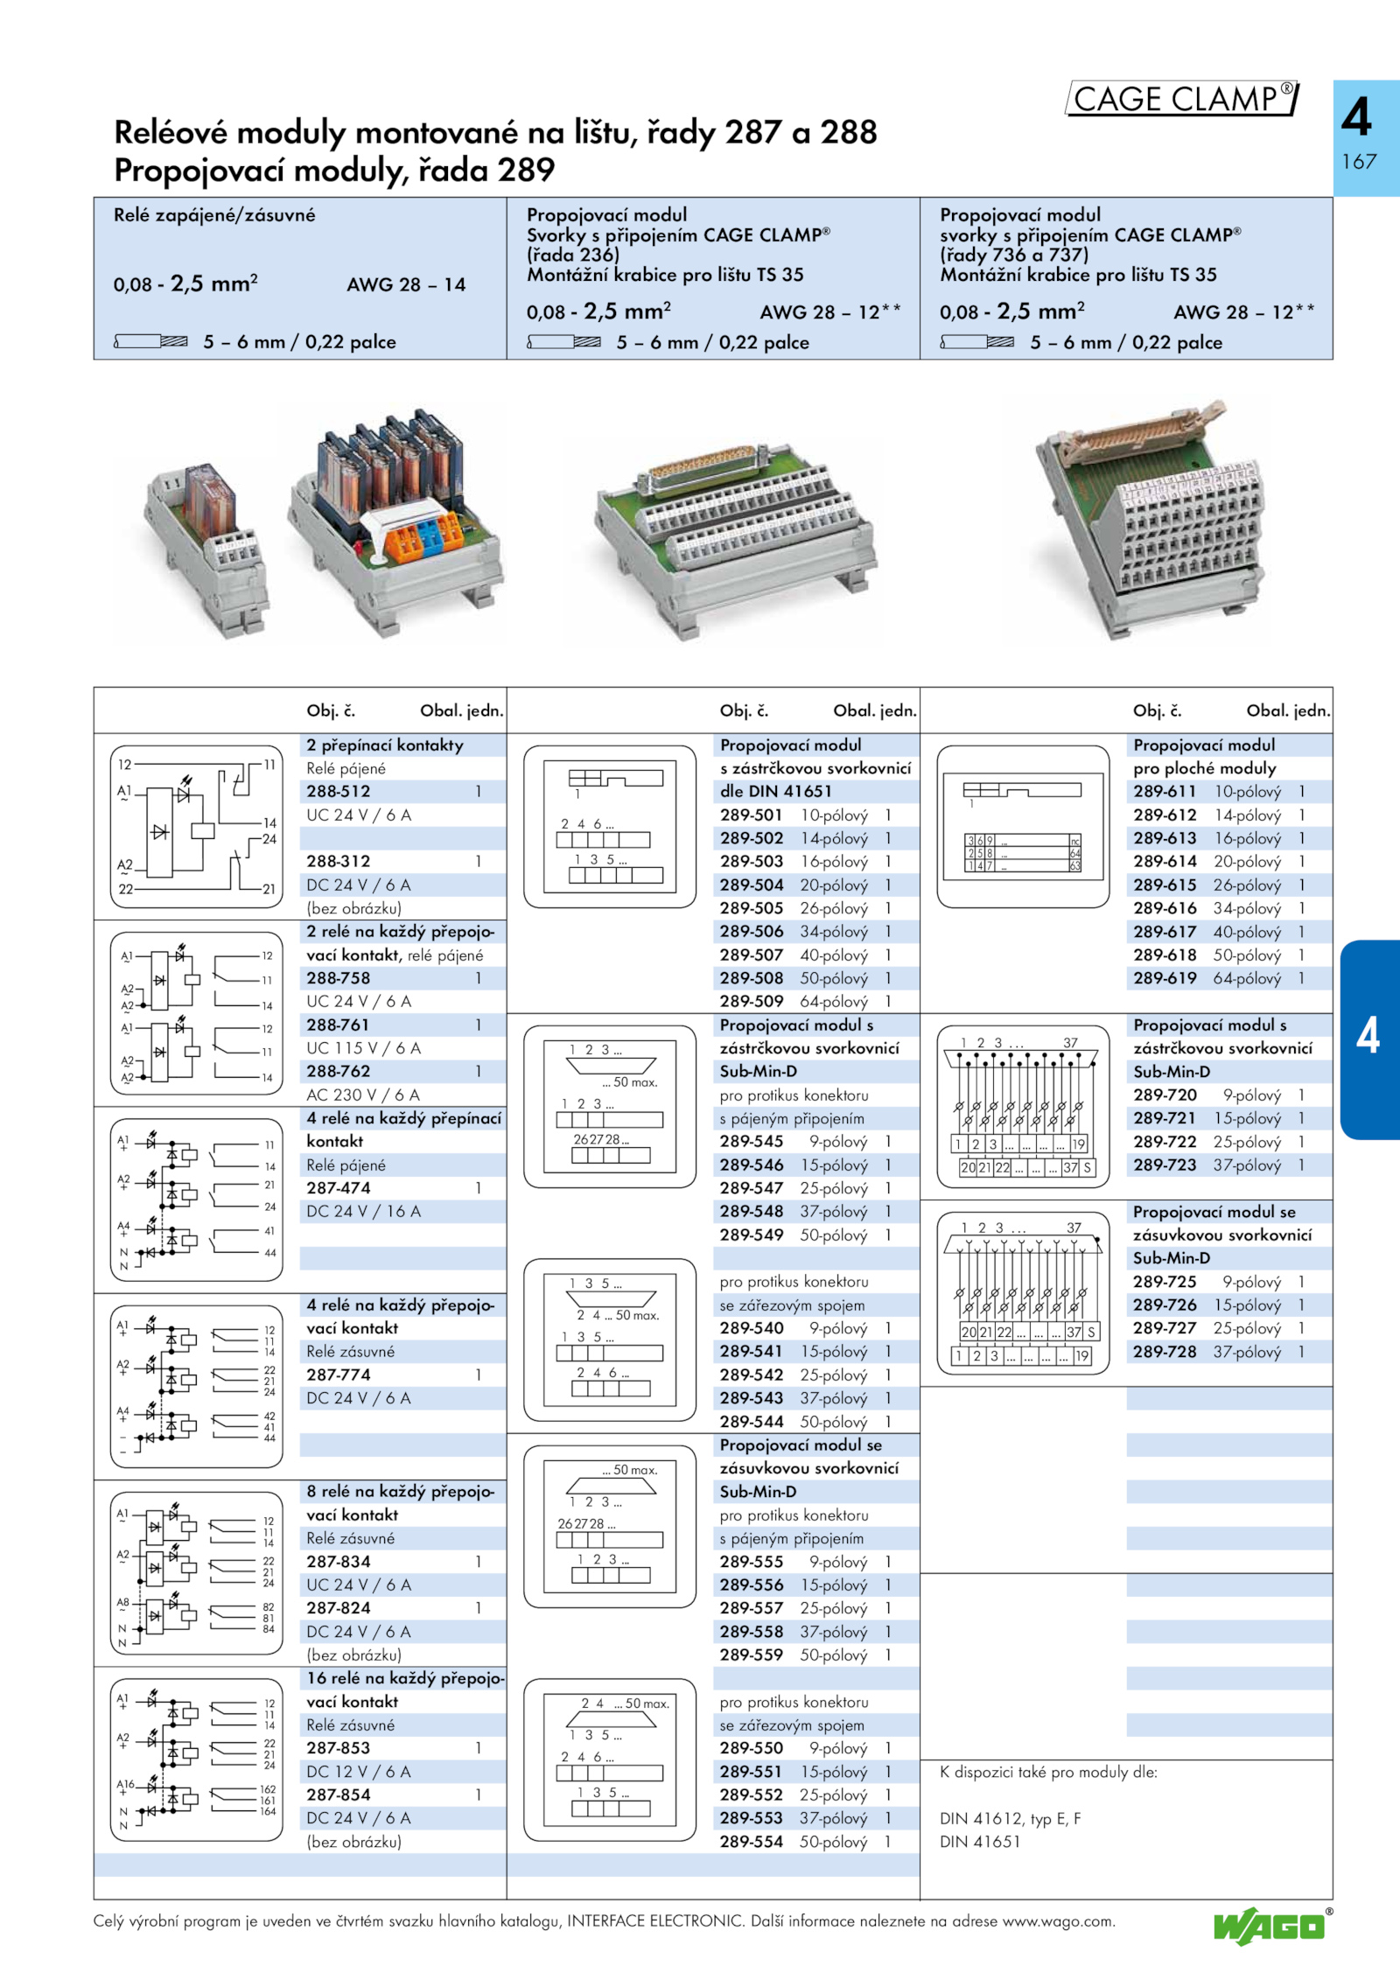Click order number 288-312
The width and height of the screenshot is (1400, 1980).
pyautogui.click(x=339, y=861)
